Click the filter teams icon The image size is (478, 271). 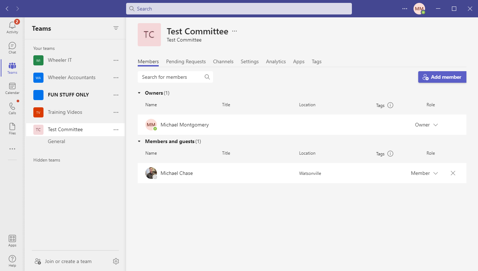pyautogui.click(x=116, y=28)
